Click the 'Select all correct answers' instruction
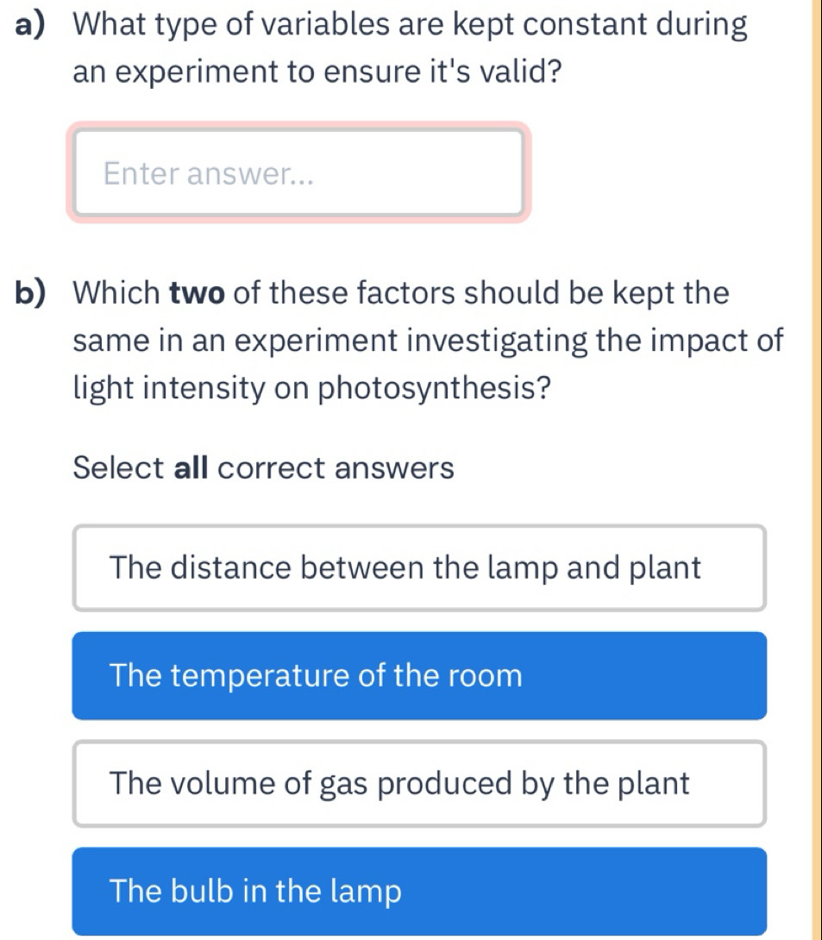 (264, 467)
